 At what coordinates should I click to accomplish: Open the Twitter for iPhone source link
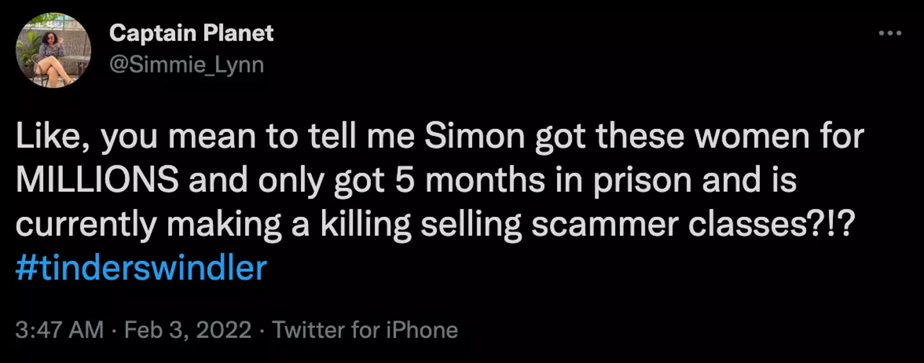pos(365,330)
